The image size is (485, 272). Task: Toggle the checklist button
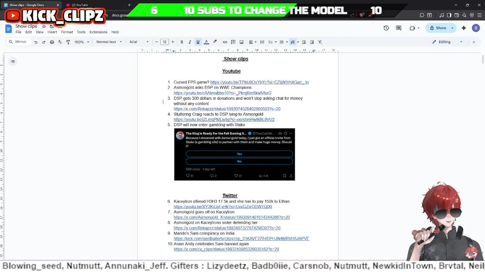point(271,42)
